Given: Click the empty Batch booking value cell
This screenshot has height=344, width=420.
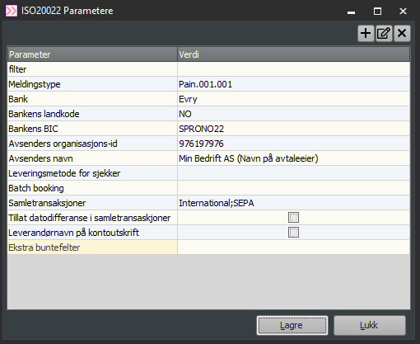Looking at the screenshot, I should pos(293,188).
